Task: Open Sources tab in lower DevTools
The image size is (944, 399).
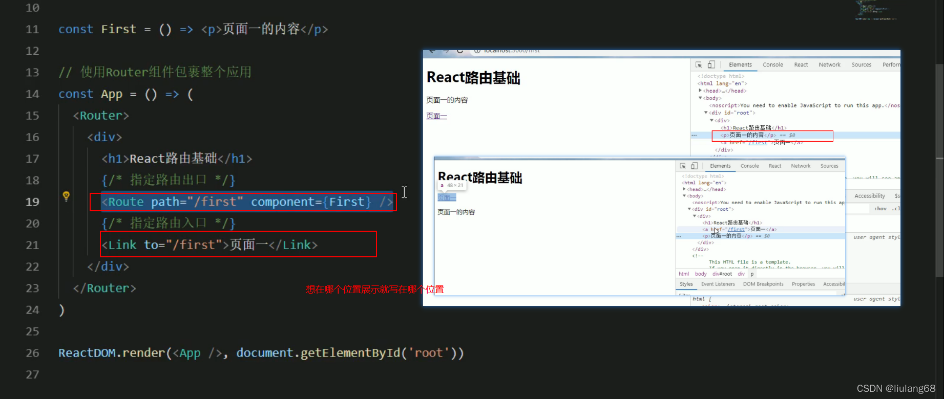Action: [x=829, y=166]
